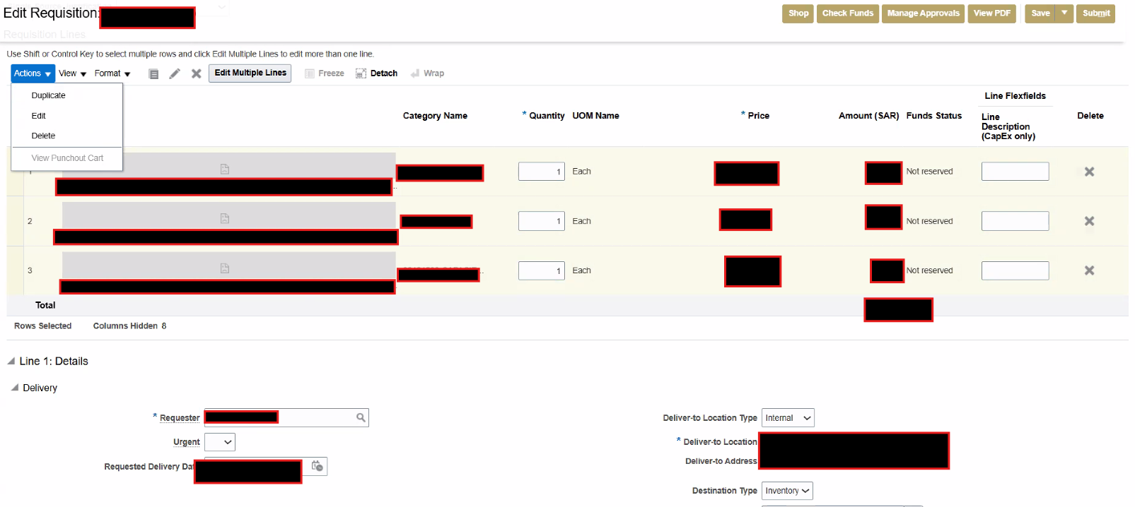
Task: Click the UOM Name column header
Action: click(x=595, y=116)
